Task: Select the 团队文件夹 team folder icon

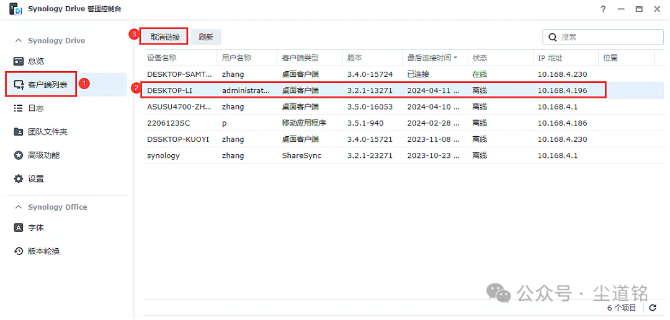Action: click(19, 132)
